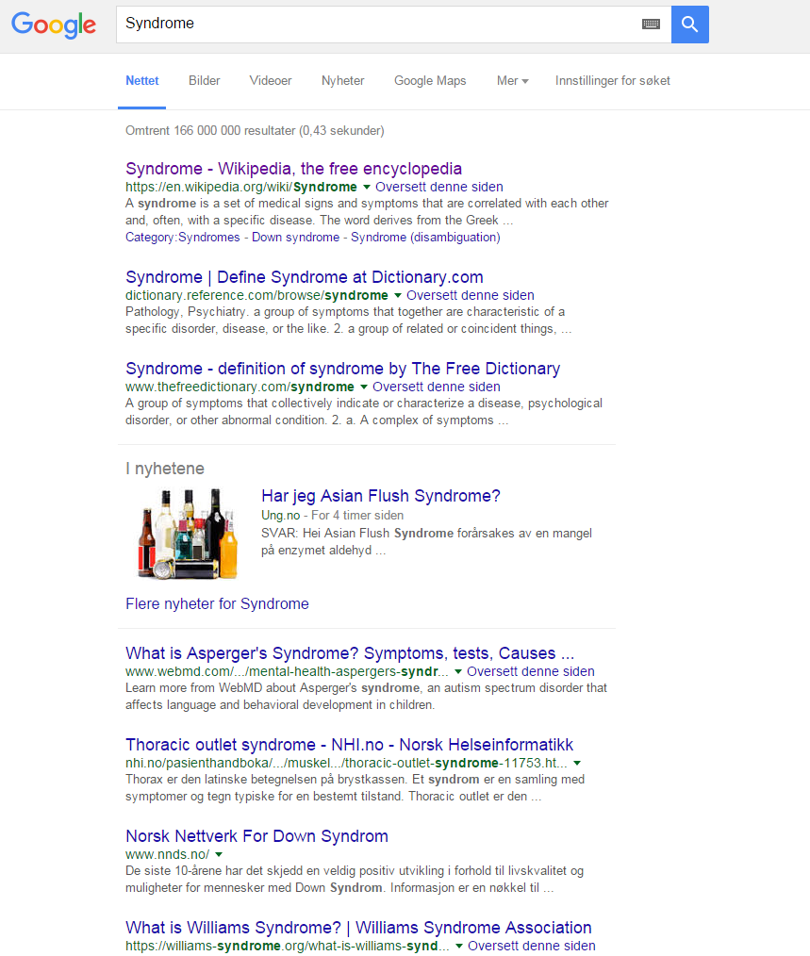
Task: Expand the nnds.no URL dropdown arrow
Action: click(219, 855)
